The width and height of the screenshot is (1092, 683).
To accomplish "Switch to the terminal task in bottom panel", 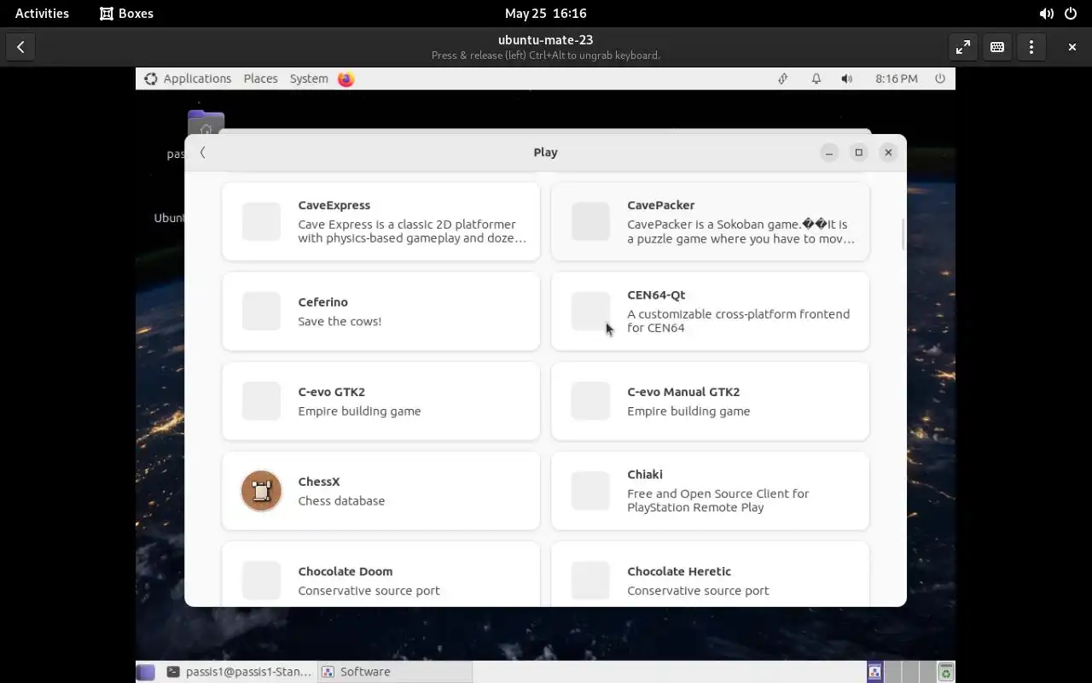I will tap(238, 672).
